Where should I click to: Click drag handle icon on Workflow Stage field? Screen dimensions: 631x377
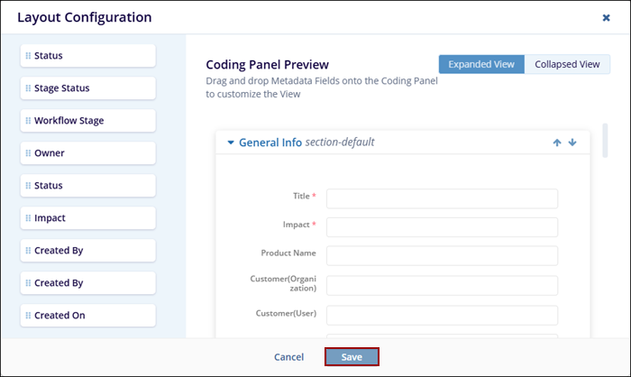click(28, 121)
